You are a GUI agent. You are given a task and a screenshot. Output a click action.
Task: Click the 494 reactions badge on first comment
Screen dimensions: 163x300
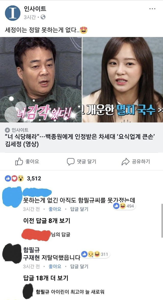(x=124, y=206)
